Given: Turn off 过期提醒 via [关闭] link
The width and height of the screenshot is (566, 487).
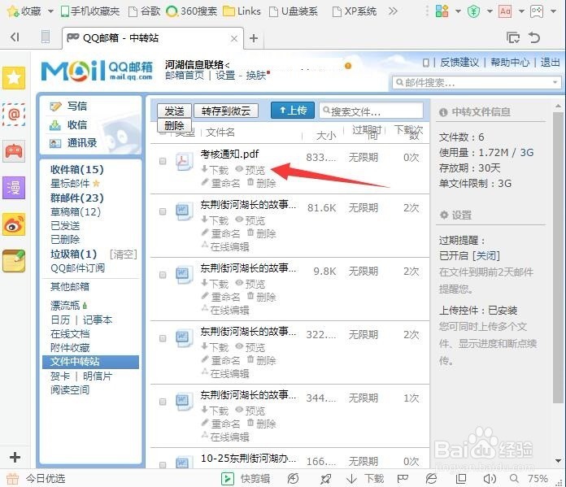Looking at the screenshot, I should (x=486, y=255).
